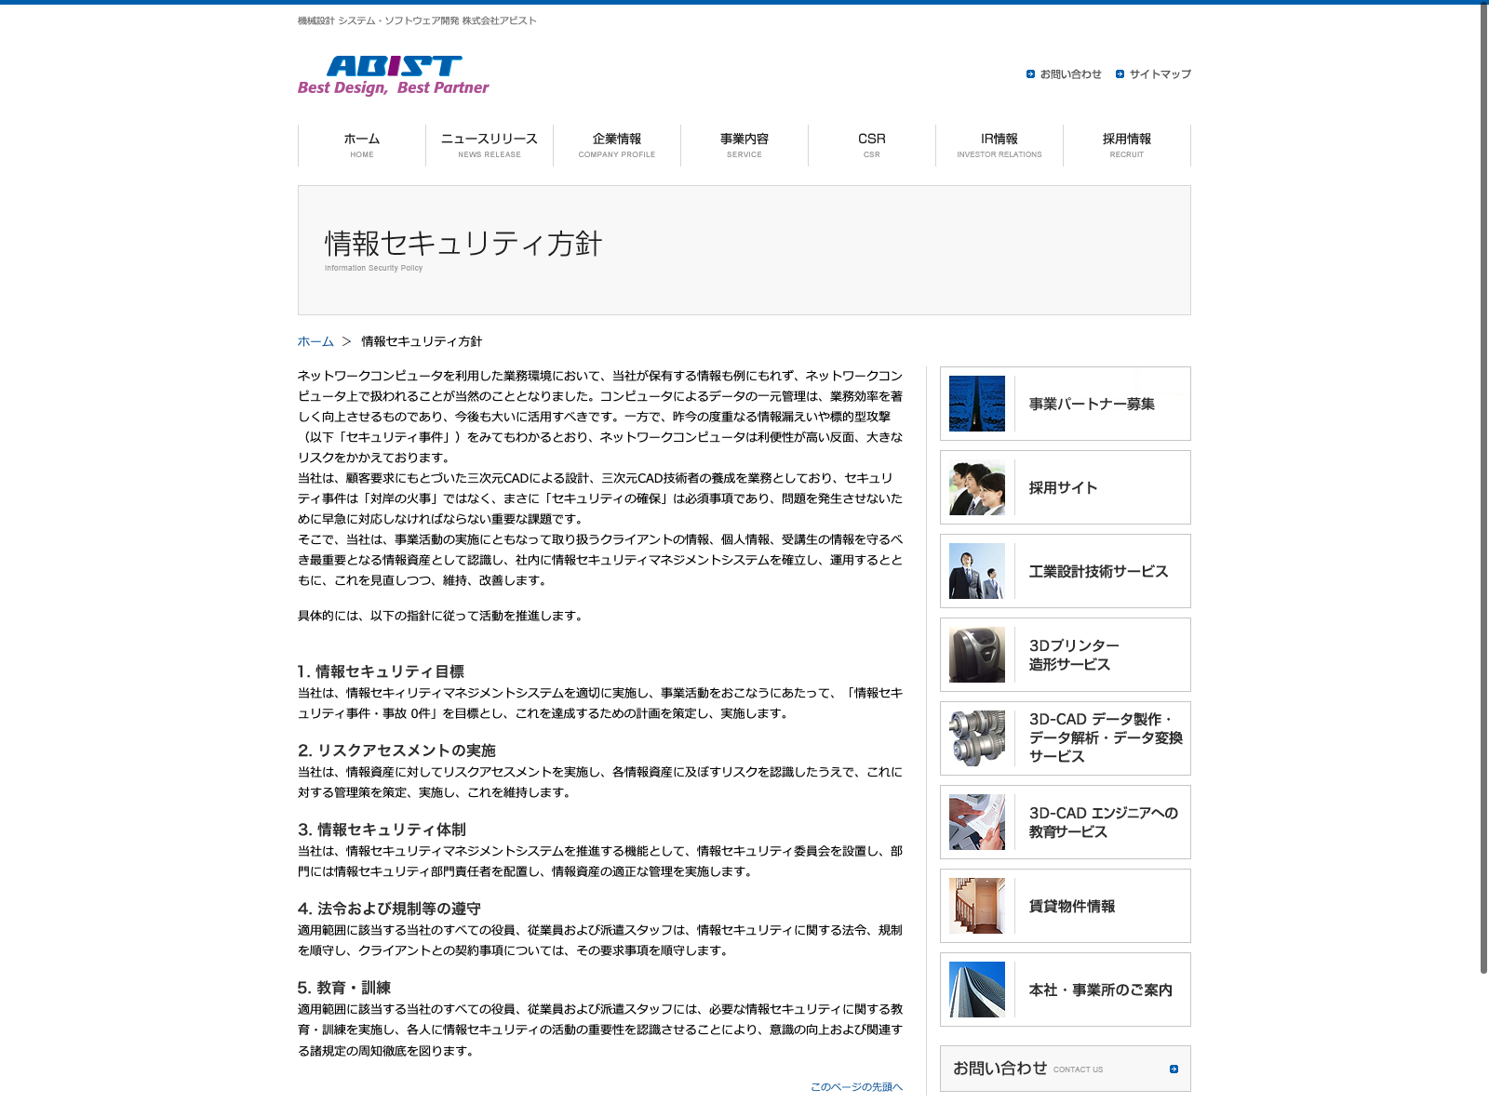This screenshot has height=1116, width=1489.
Task: Click the ホーム breadcrumb link
Action: click(315, 341)
